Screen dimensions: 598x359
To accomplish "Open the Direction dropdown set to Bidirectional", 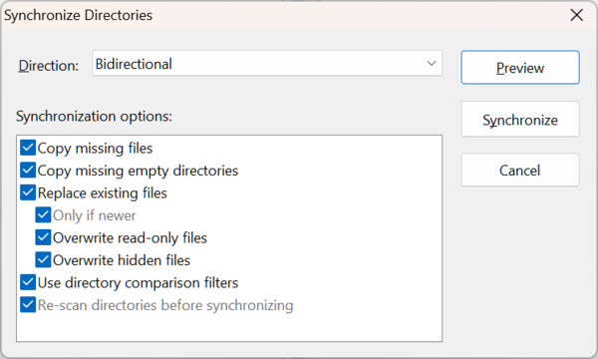I will coord(267,64).
